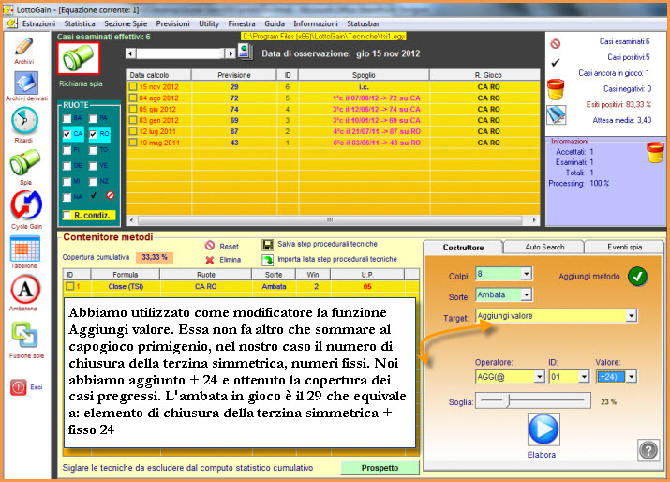Click the database icon beside observation date

coord(246,53)
